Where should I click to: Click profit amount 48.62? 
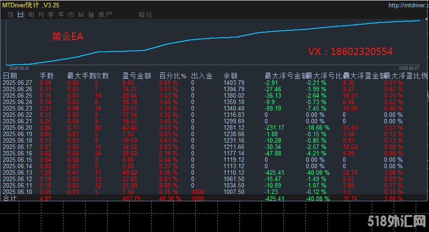(130, 172)
